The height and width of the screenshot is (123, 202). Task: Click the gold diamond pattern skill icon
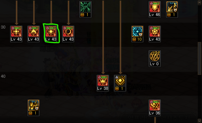pos(120,81)
